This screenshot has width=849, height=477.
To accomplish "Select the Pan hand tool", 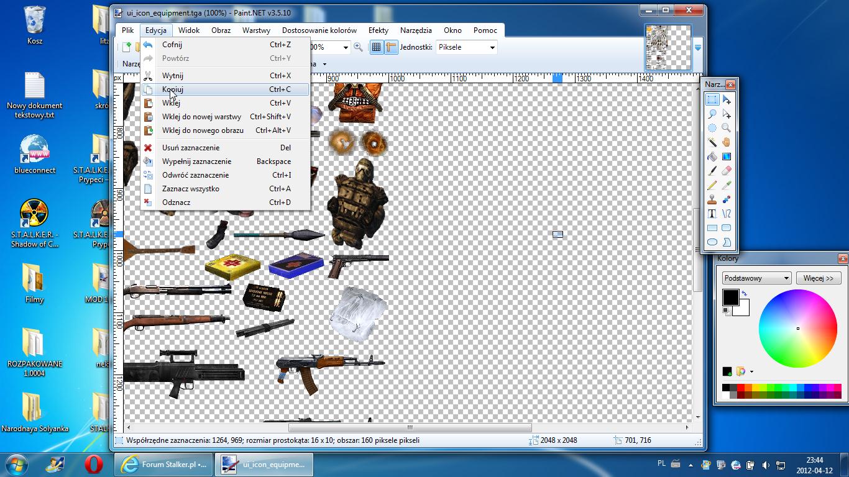I will click(x=726, y=143).
